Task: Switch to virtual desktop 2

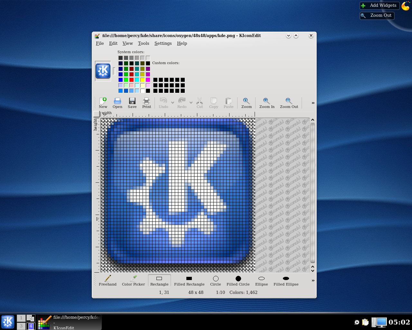Action: tap(31, 318)
